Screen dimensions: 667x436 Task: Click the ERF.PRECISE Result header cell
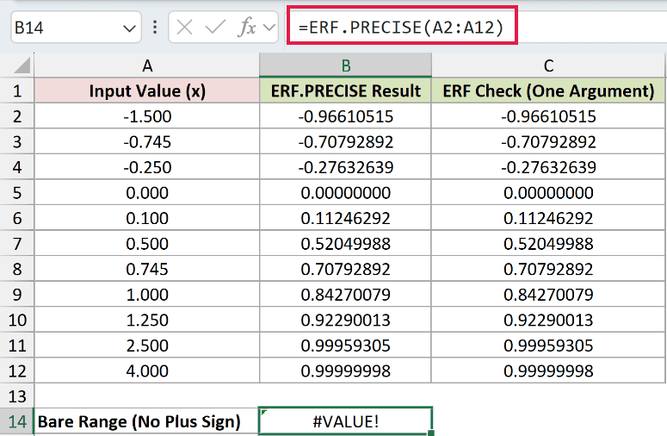[x=345, y=90]
